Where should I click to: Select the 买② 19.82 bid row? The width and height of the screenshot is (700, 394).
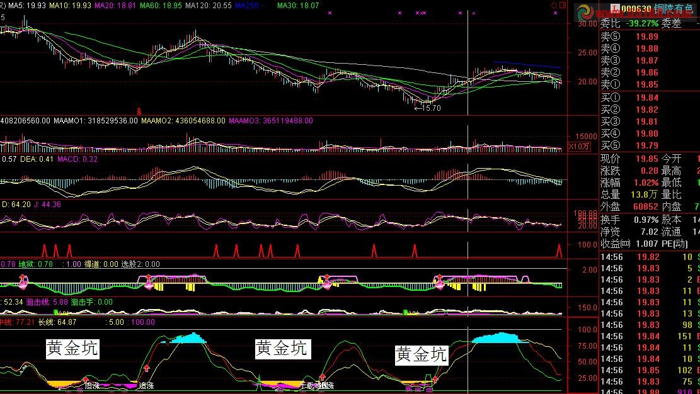(629, 110)
